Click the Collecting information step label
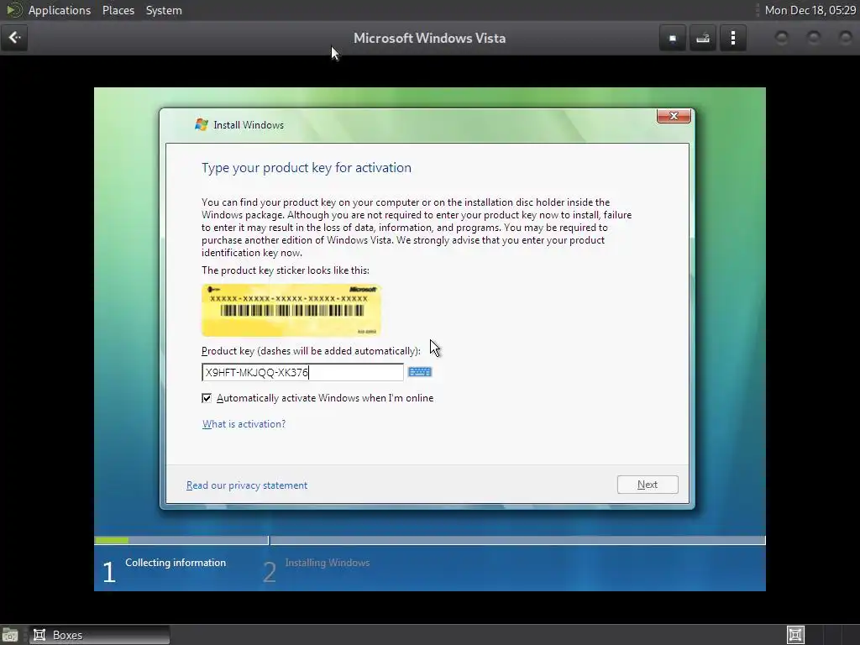 pos(176,563)
